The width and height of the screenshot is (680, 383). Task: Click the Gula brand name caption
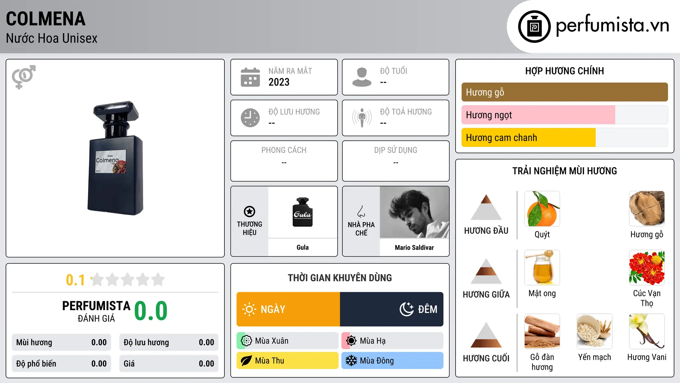(x=302, y=247)
